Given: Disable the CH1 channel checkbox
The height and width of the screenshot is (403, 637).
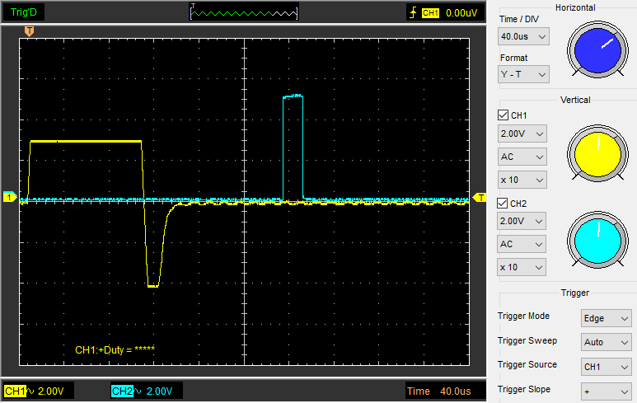Looking at the screenshot, I should (504, 115).
